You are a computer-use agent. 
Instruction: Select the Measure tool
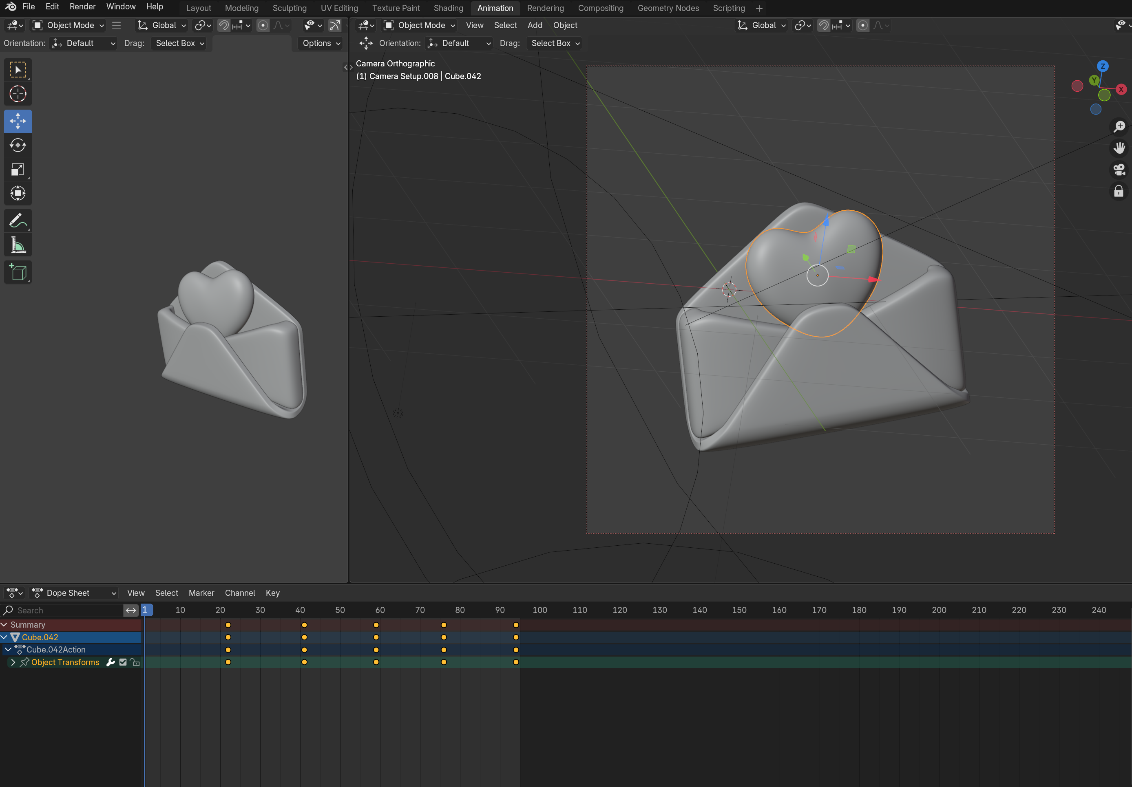pyautogui.click(x=18, y=245)
